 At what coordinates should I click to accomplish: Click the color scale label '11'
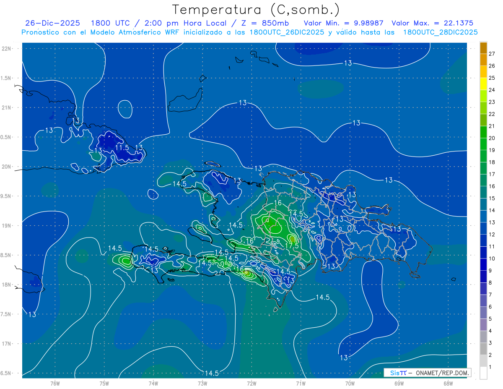[x=492, y=246]
